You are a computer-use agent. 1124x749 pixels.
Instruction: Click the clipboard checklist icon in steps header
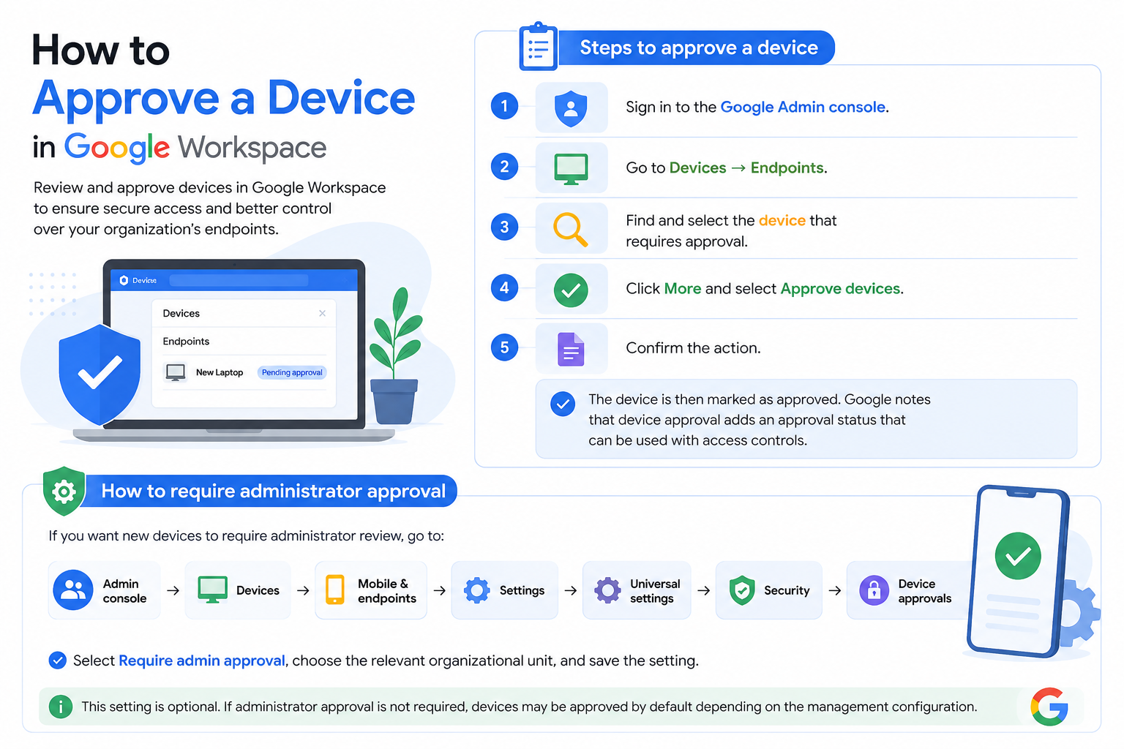(x=538, y=46)
